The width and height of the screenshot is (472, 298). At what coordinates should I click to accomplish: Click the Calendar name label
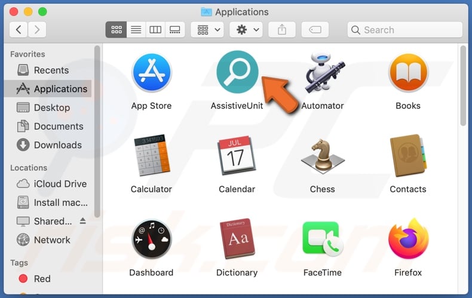237,189
